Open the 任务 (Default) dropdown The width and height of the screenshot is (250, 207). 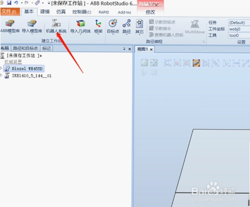tap(239, 23)
